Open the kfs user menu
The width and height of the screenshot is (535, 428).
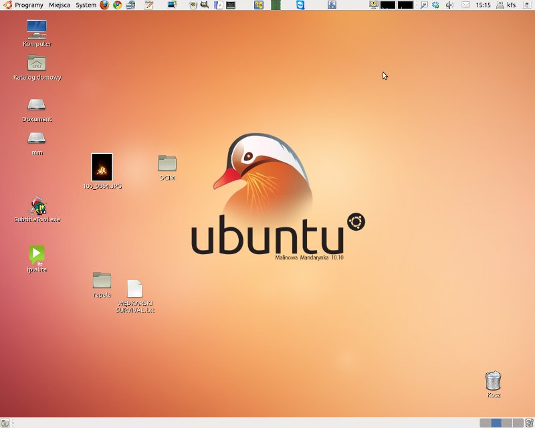506,5
